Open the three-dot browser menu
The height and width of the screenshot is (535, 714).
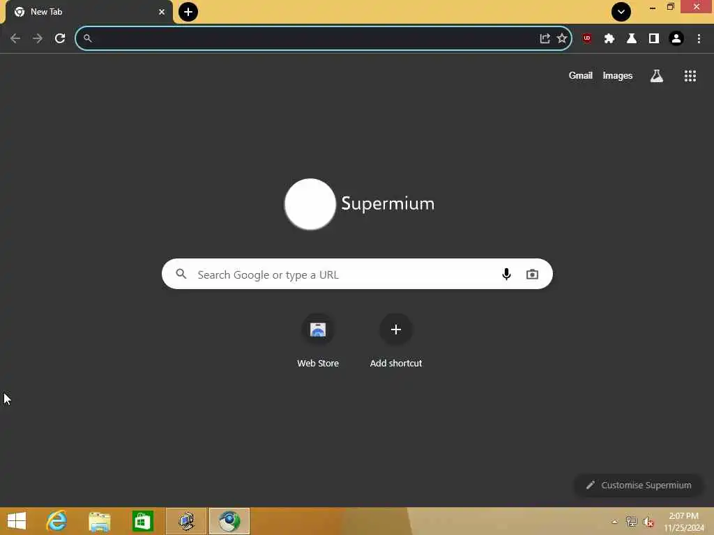coord(699,38)
